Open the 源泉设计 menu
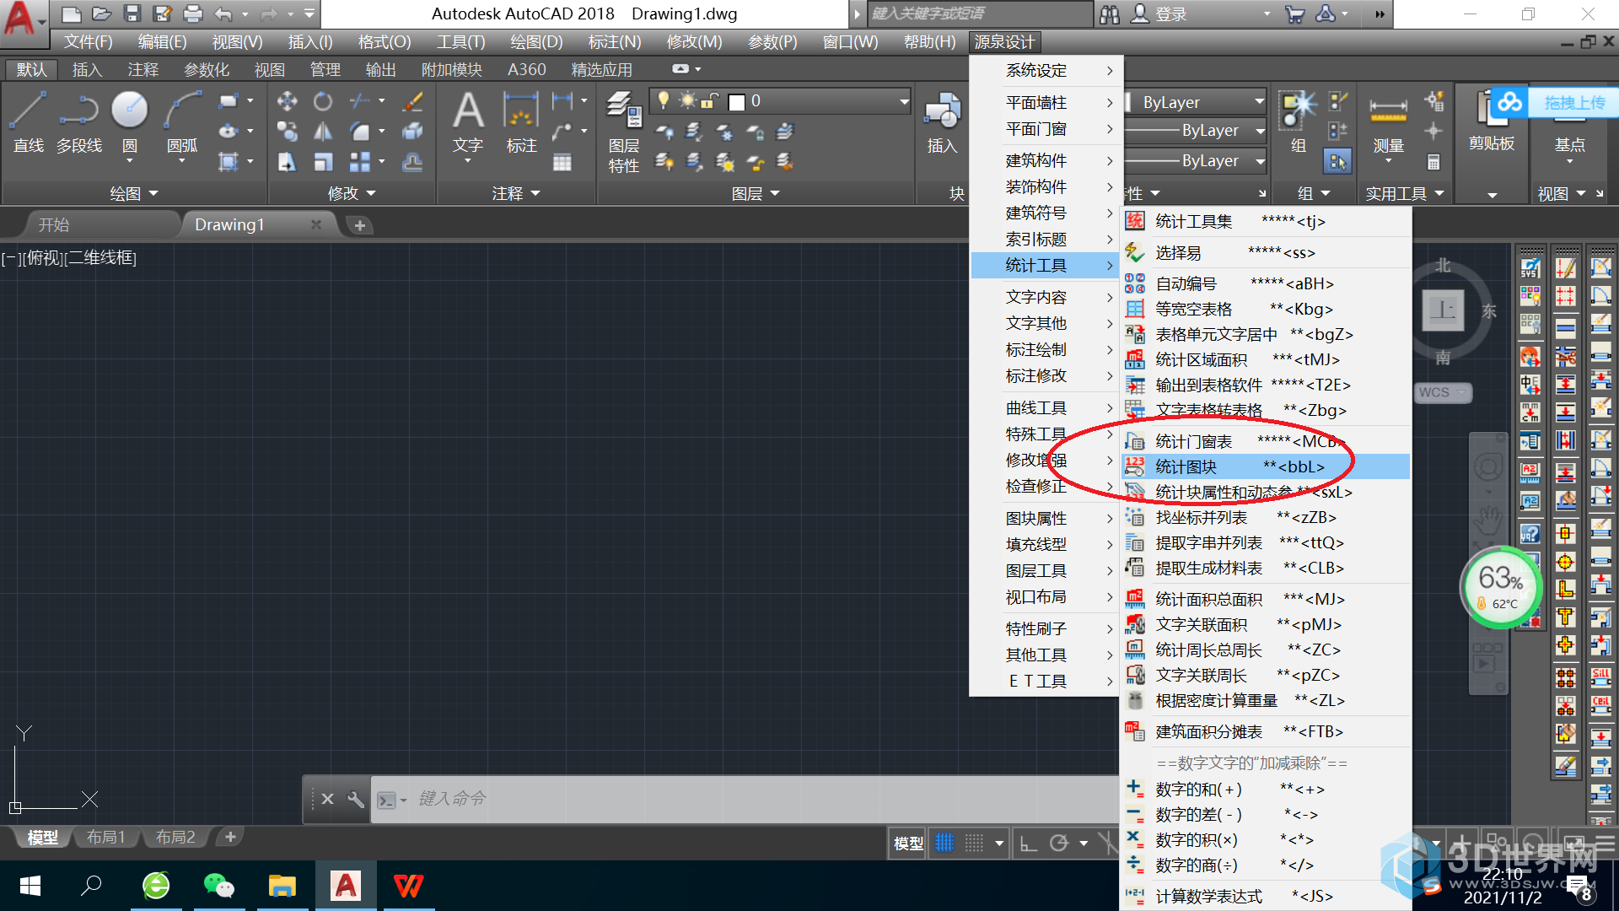The width and height of the screenshot is (1619, 911). [x=1004, y=41]
